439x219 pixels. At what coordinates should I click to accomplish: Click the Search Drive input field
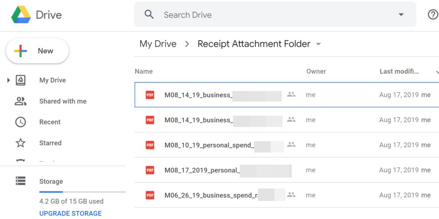click(x=275, y=14)
